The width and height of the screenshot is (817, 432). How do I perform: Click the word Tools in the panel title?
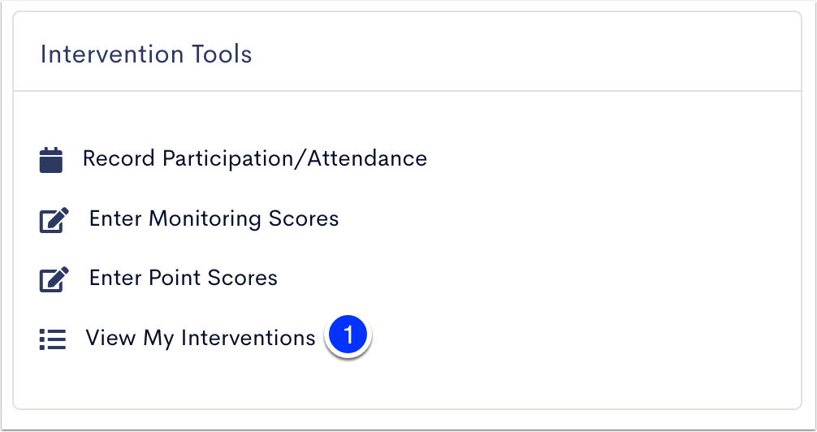pos(222,54)
